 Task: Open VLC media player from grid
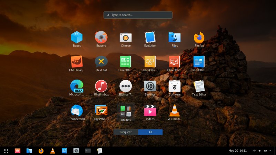(175, 111)
